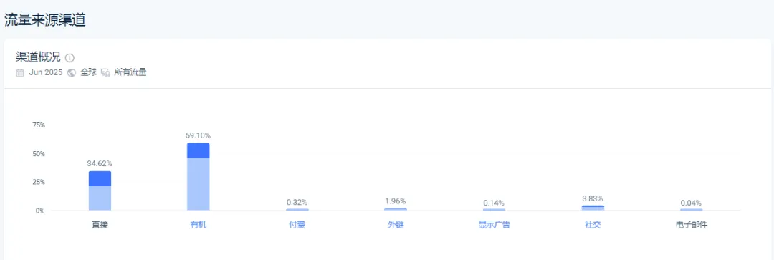
Task: Open the 付费 channel link
Action: pyautogui.click(x=297, y=225)
